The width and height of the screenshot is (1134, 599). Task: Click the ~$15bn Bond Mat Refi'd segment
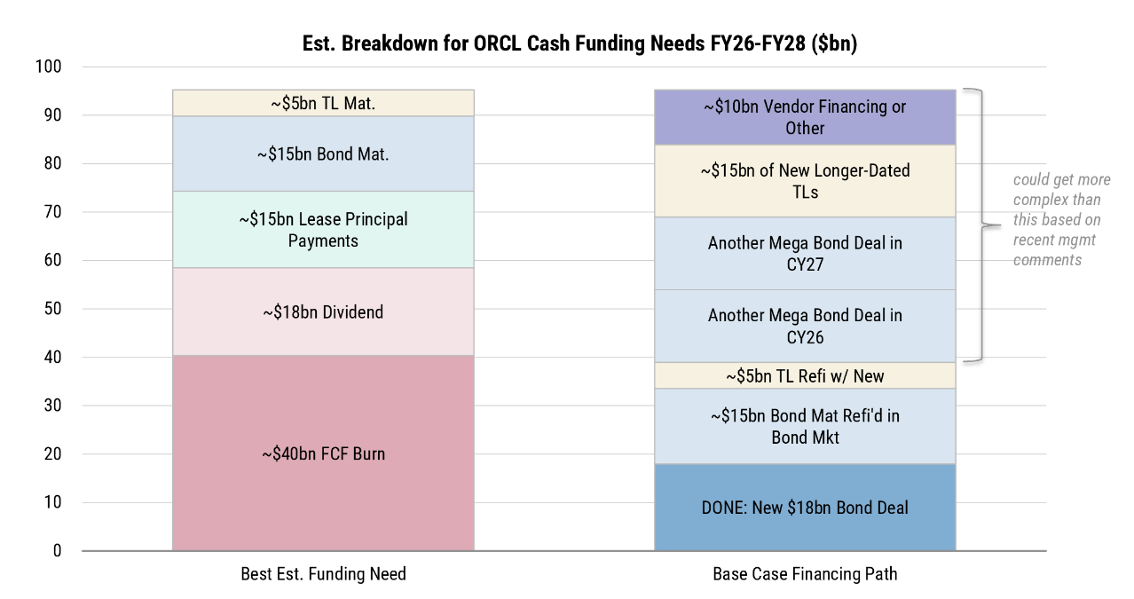pyautogui.click(x=805, y=427)
